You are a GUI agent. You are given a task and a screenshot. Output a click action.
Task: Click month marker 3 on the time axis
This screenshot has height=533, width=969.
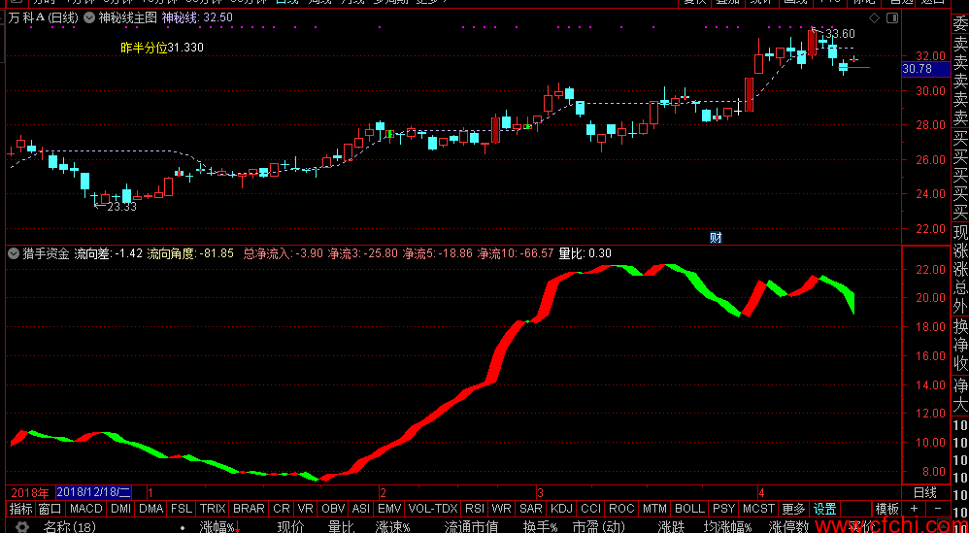[x=540, y=493]
